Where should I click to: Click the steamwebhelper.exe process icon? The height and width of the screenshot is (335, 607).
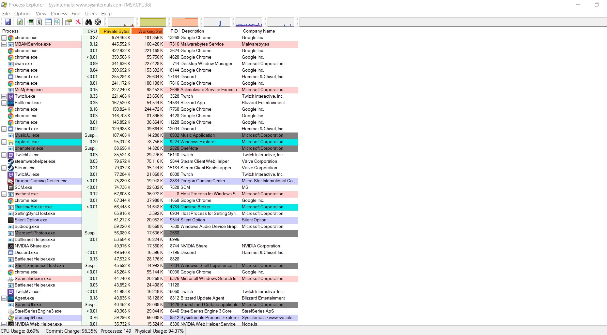[x=11, y=161]
